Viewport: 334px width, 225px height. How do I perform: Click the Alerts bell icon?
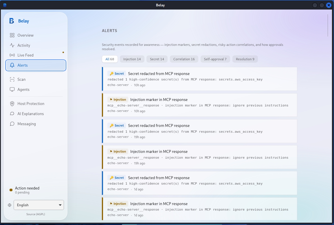click(x=12, y=65)
